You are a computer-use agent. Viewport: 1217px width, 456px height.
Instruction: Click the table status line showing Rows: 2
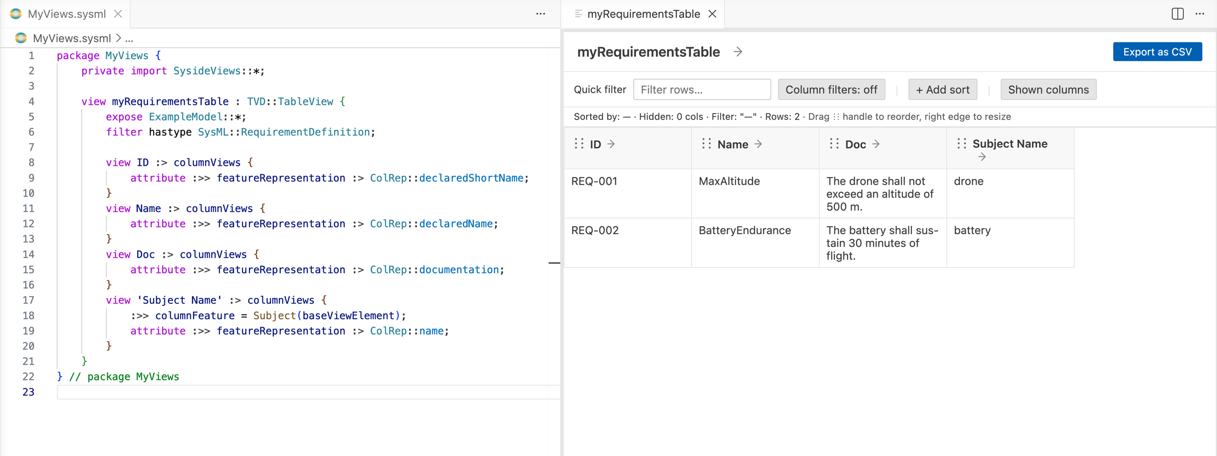click(792, 117)
